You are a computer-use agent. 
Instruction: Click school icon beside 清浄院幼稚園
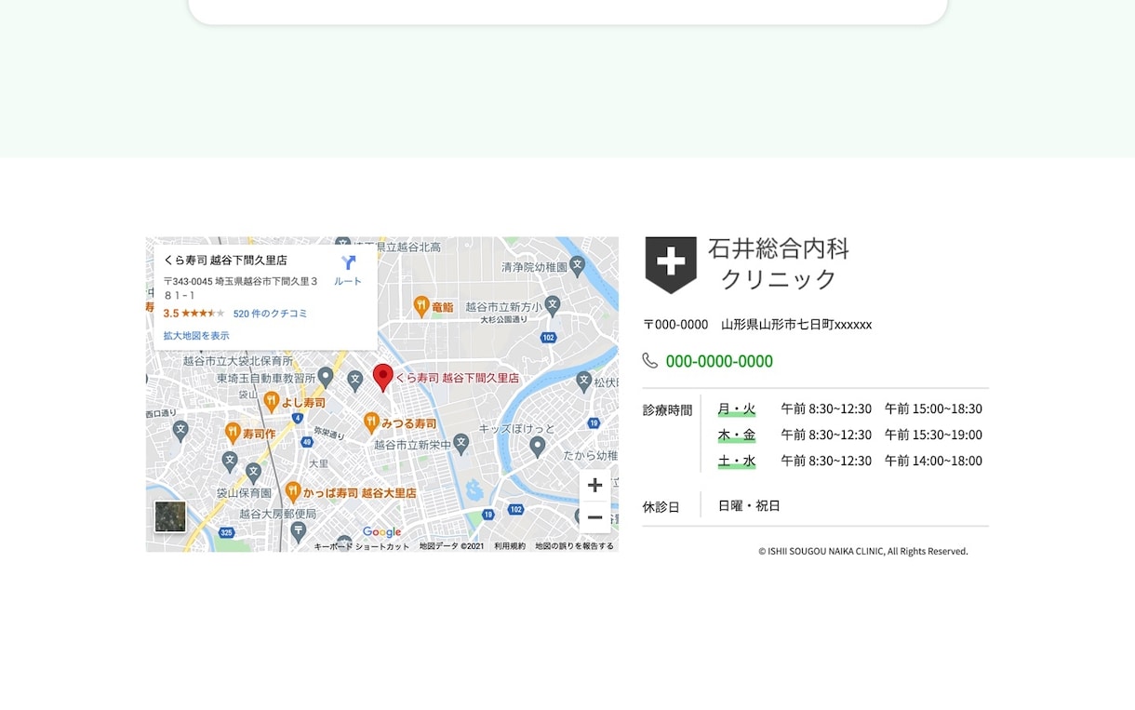pos(577,265)
